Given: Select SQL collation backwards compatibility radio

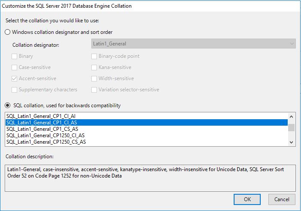Looking at the screenshot, I should [x=7, y=105].
